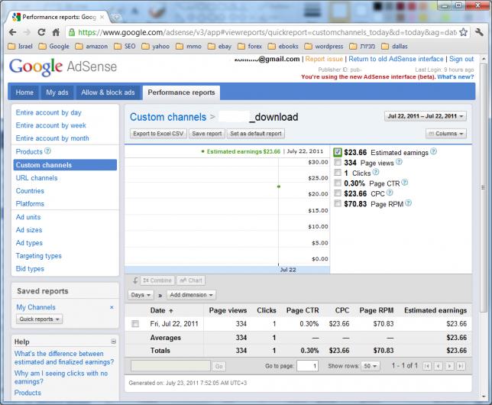Click the Save report button

point(207,134)
